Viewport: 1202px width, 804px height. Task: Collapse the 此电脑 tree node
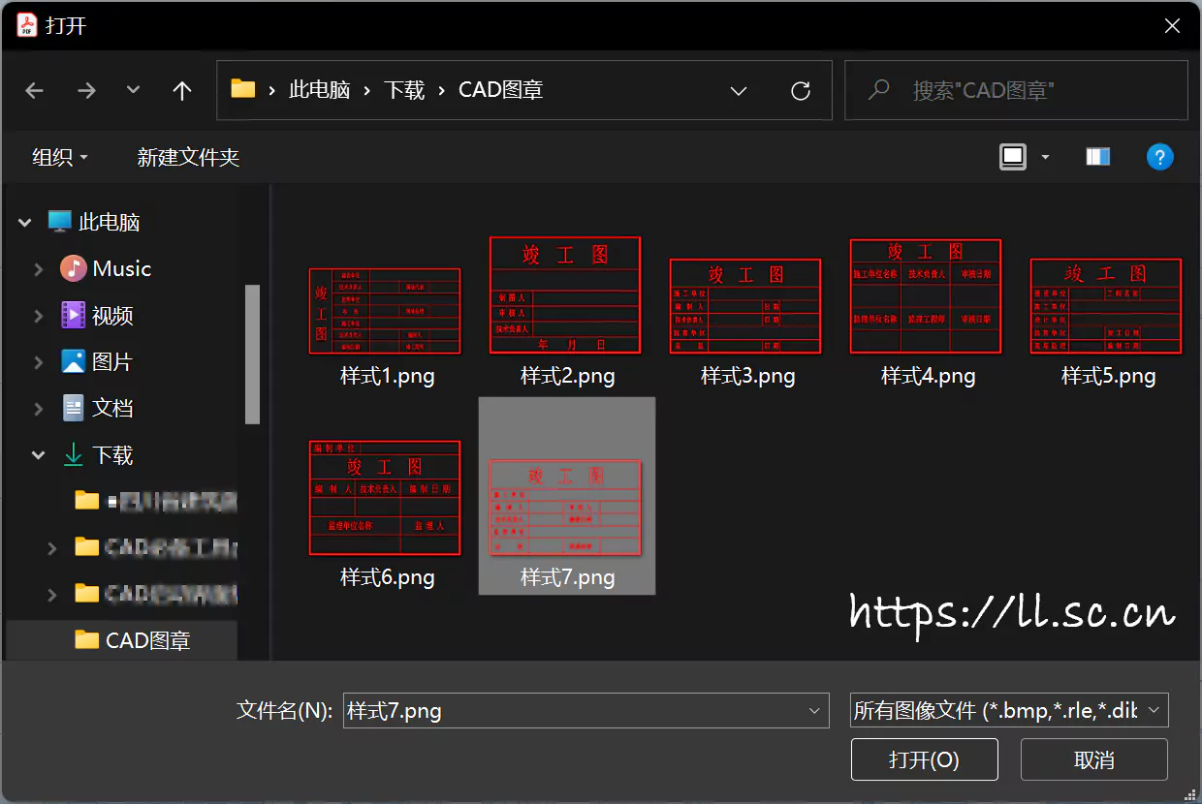coord(25,223)
